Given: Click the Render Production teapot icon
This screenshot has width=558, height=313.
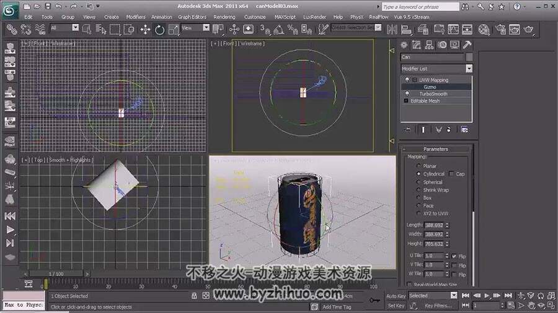Looking at the screenshot, I should pyautogui.click(x=529, y=30).
